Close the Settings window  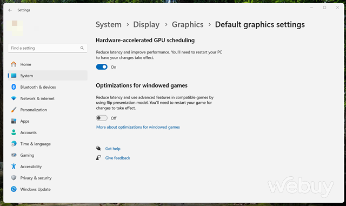337,8
